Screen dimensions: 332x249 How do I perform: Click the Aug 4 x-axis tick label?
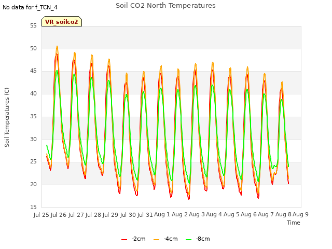tap(214, 214)
